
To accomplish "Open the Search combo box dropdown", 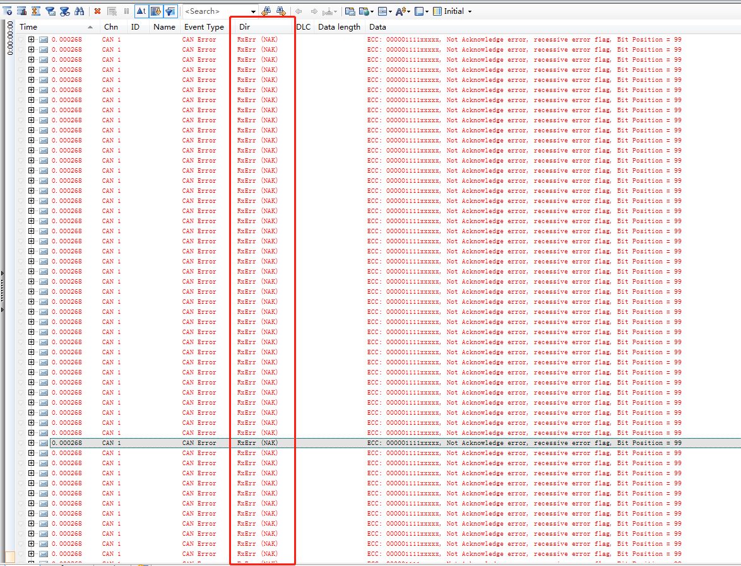I will [x=254, y=11].
